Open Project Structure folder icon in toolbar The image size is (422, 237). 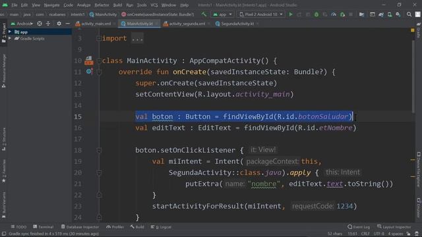point(362,14)
